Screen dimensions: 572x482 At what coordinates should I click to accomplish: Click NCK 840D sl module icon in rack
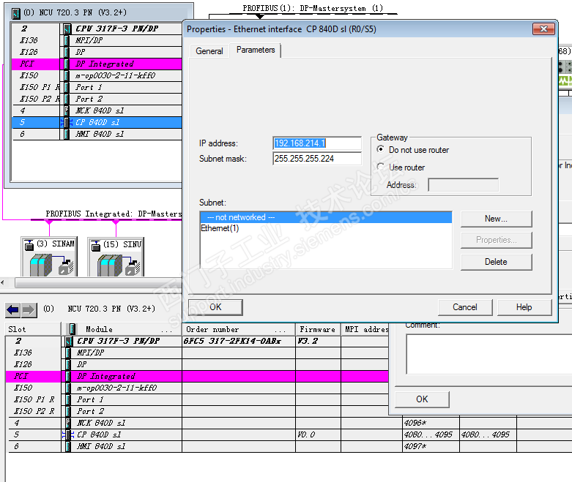pyautogui.click(x=67, y=110)
